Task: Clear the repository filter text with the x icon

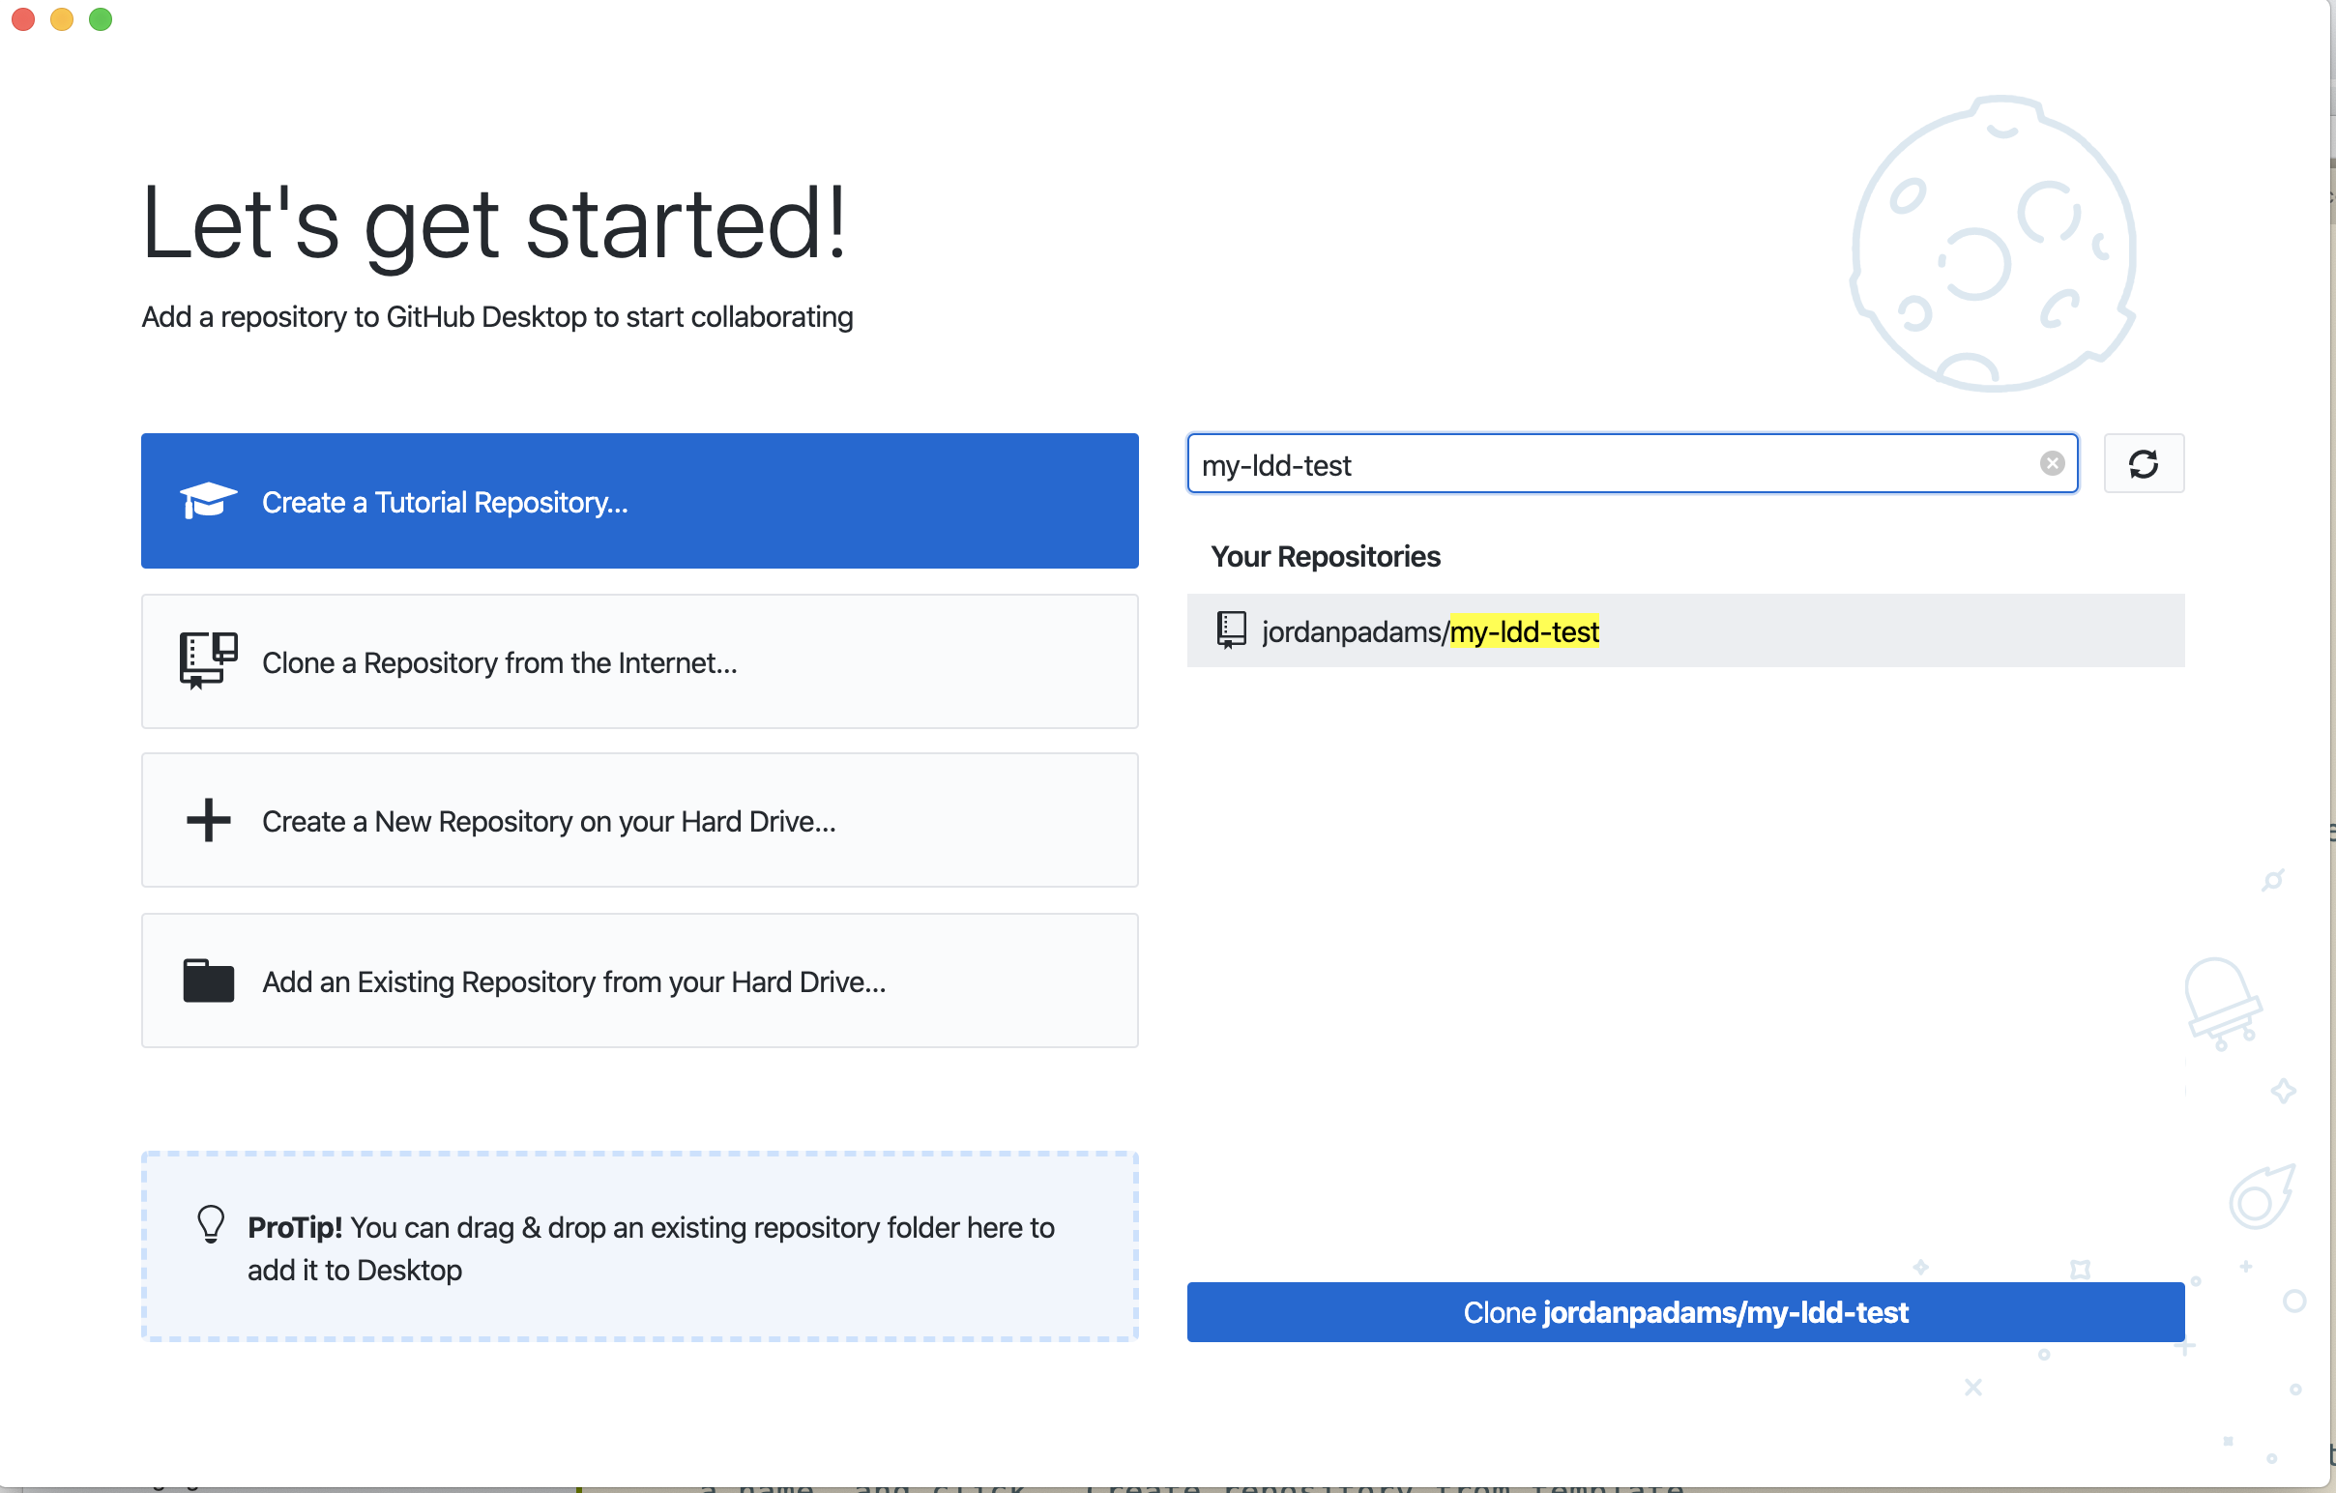Action: pos(2052,464)
